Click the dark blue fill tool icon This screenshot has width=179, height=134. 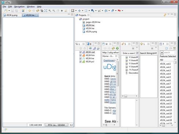(93, 11)
